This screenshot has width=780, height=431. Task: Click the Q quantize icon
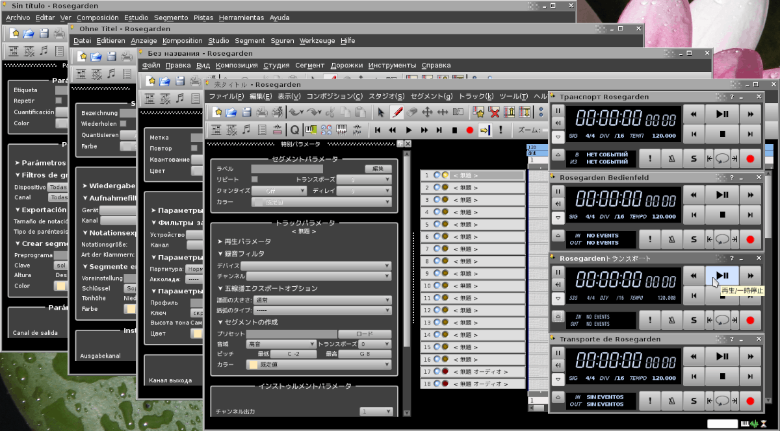(x=294, y=130)
